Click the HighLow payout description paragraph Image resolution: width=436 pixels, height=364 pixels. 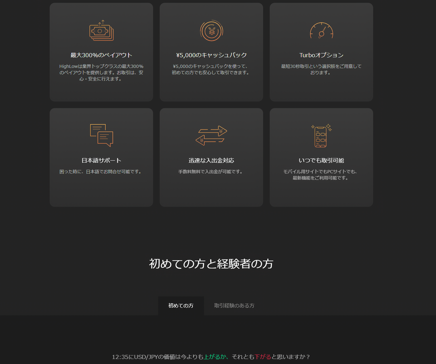[x=101, y=73]
